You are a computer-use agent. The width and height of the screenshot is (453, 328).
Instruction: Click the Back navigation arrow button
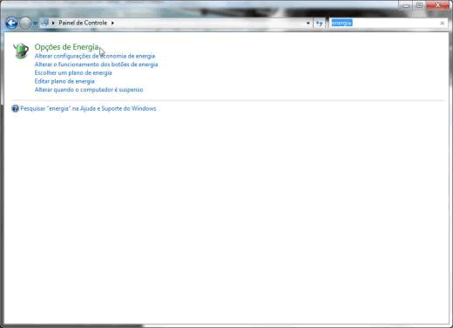[x=11, y=23]
